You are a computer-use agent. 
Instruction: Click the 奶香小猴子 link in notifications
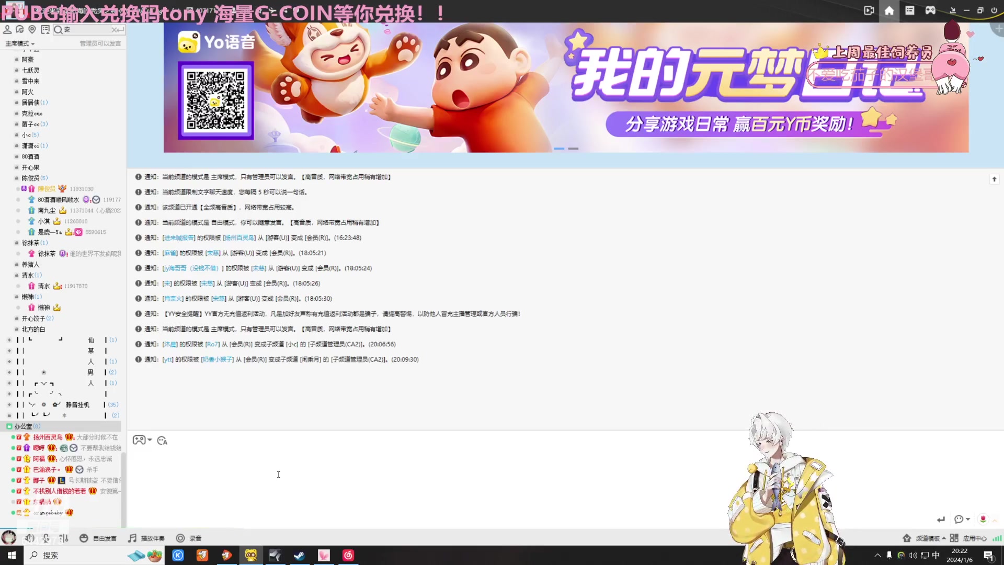coord(217,359)
